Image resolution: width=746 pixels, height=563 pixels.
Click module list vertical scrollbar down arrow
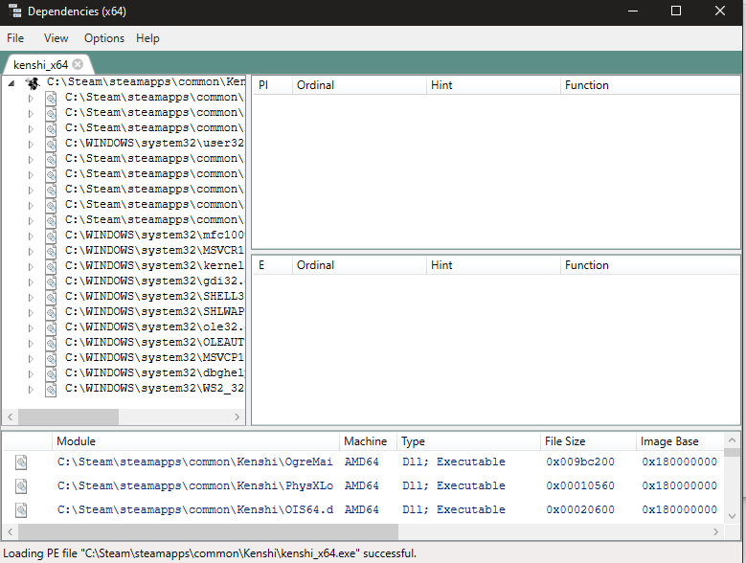[x=732, y=516]
